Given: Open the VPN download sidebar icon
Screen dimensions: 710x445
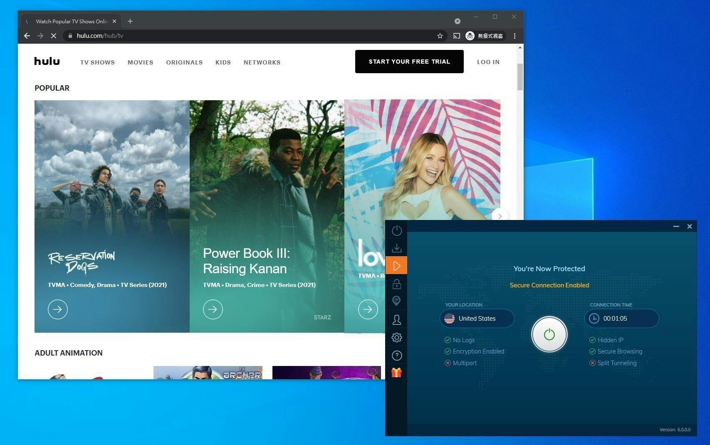Looking at the screenshot, I should coord(397,248).
